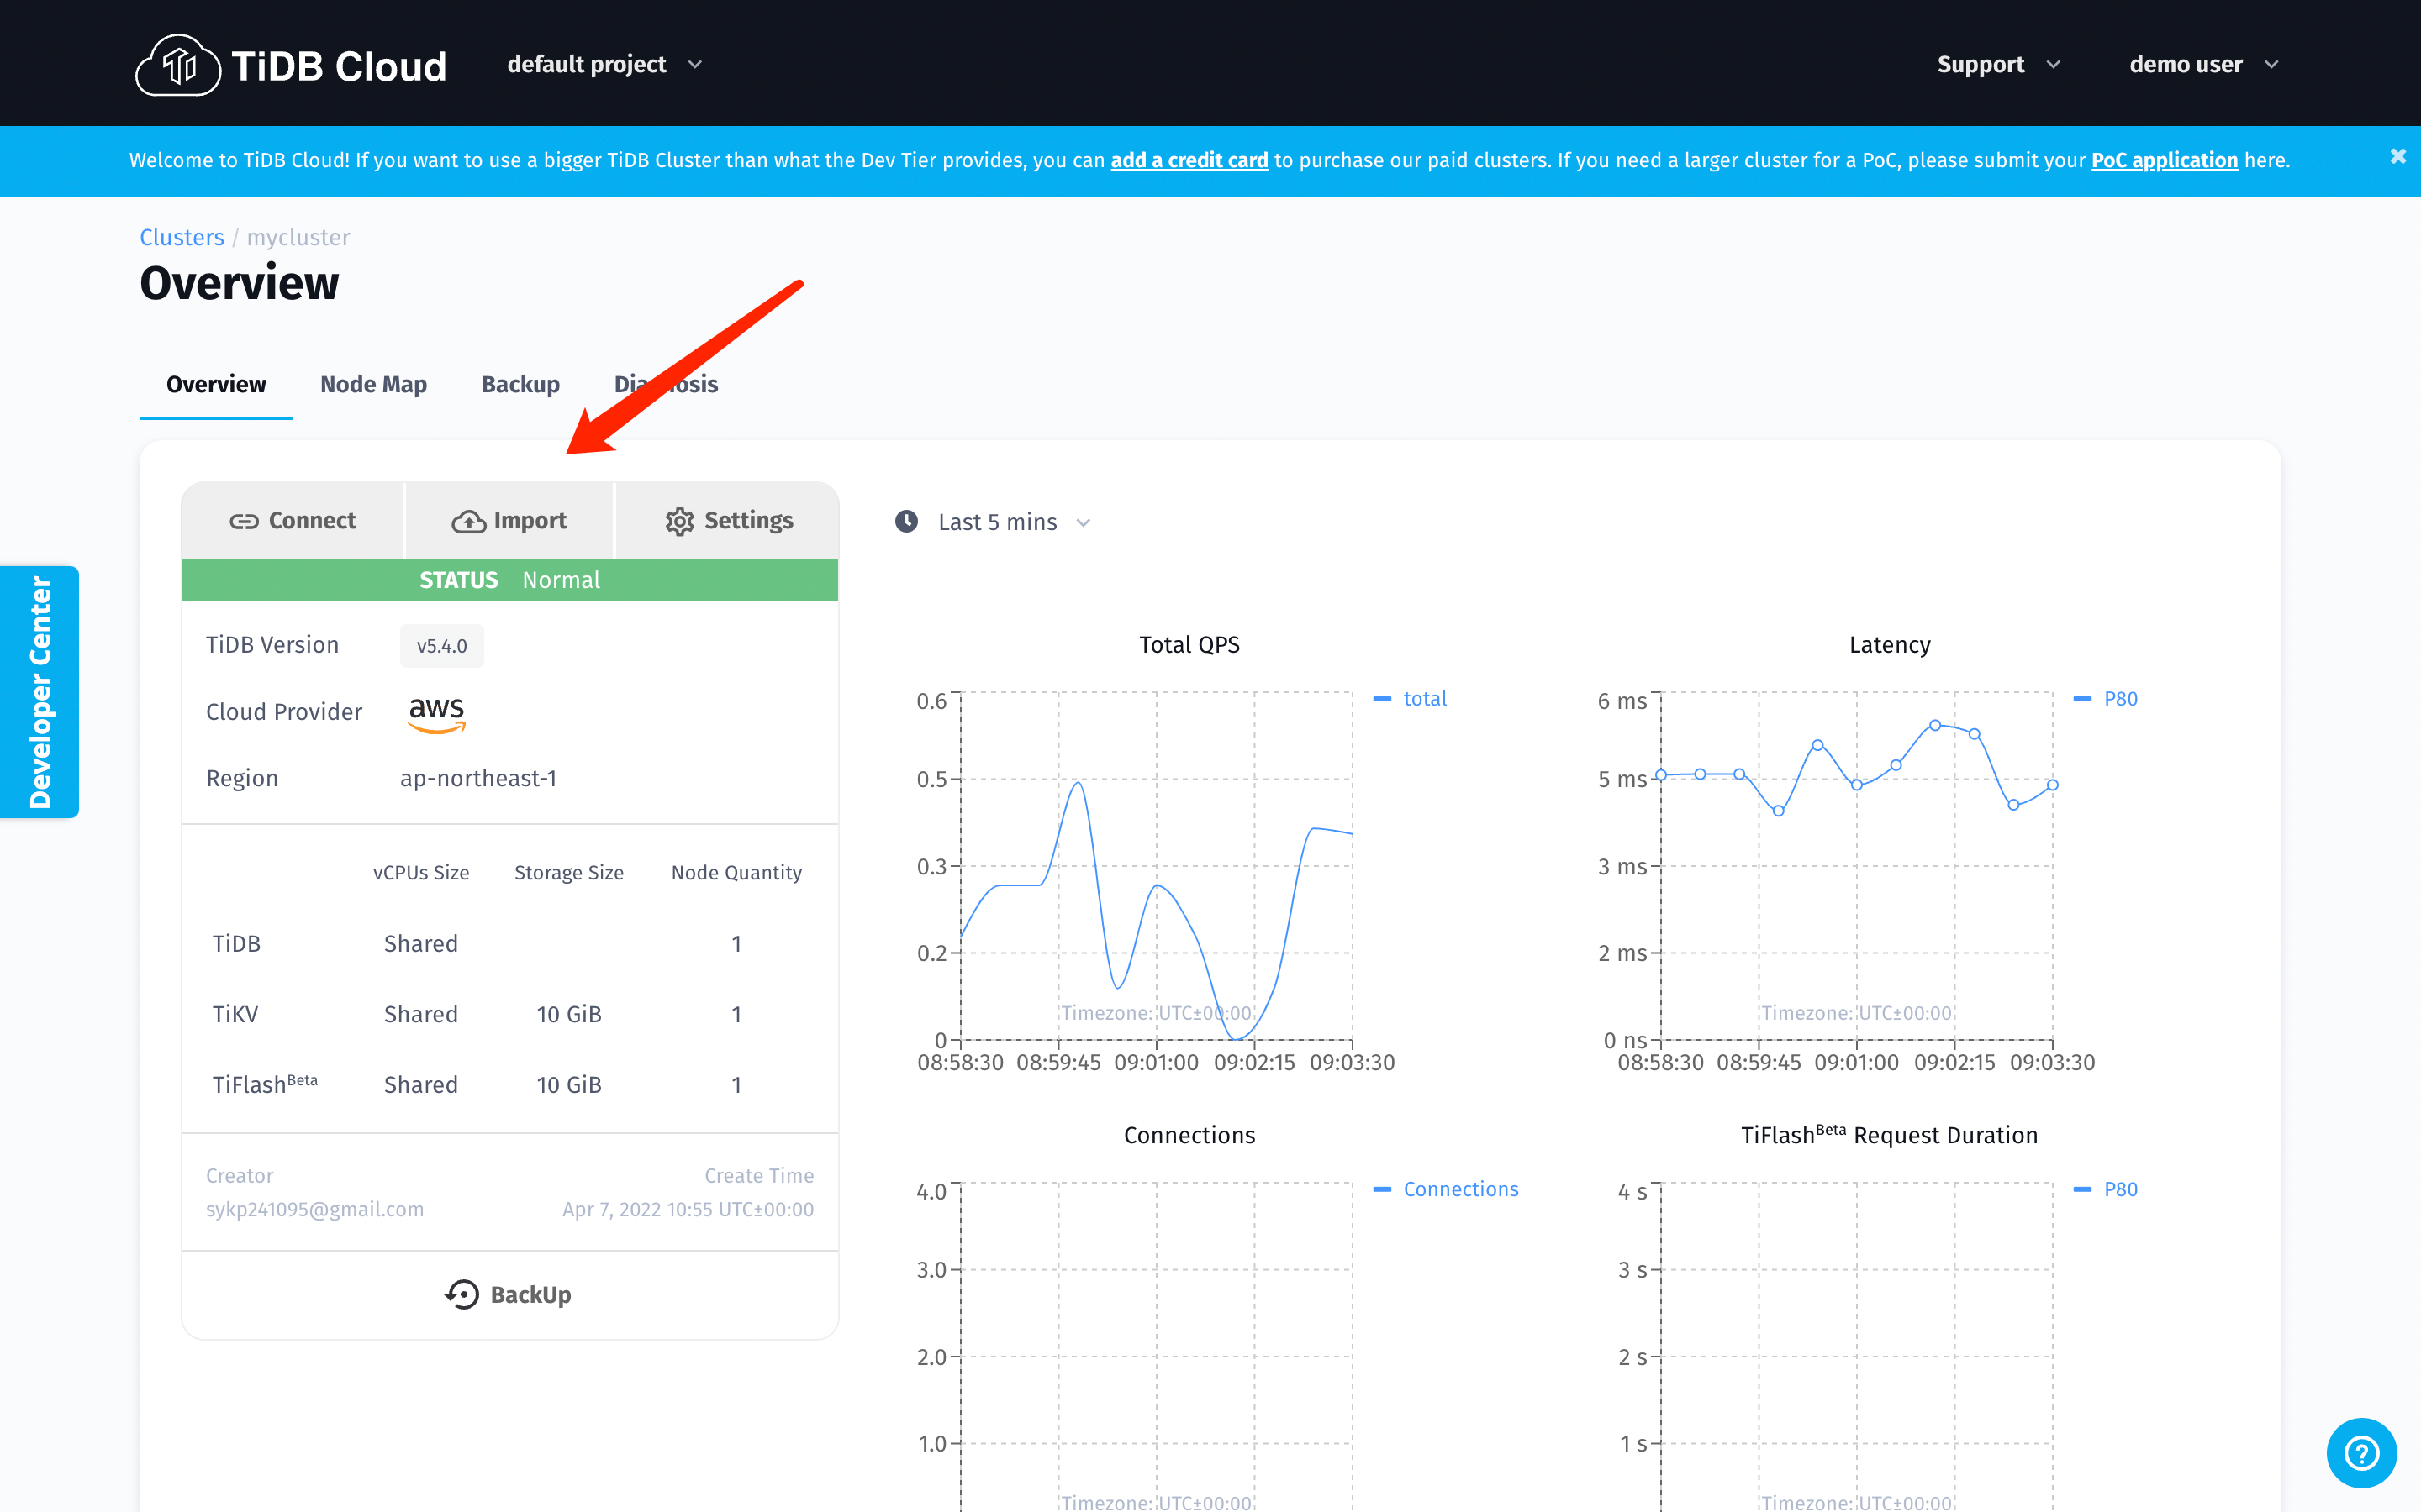
Task: Click the Connect chain-link icon
Action: pyautogui.click(x=244, y=520)
